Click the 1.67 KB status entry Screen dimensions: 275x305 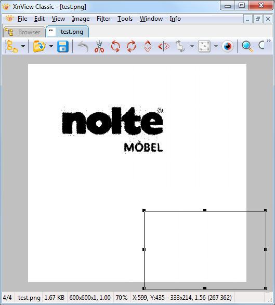click(54, 298)
